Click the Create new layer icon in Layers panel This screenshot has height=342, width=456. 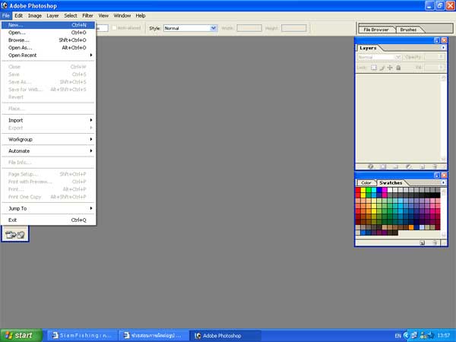pos(423,166)
